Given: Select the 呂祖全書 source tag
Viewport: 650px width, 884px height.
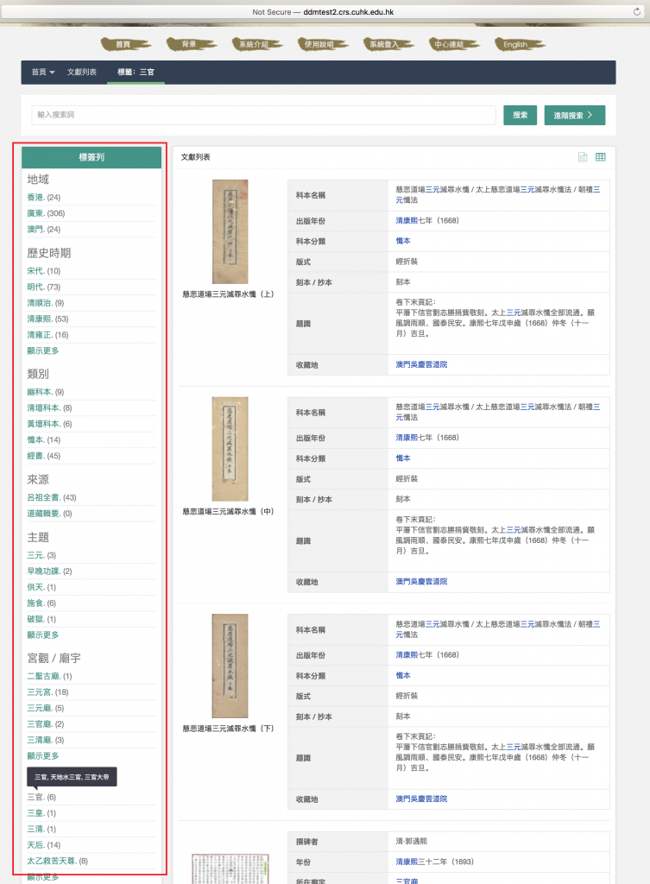Looking at the screenshot, I should coord(44,497).
